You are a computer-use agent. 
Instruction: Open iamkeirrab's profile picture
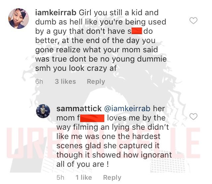click(19, 19)
